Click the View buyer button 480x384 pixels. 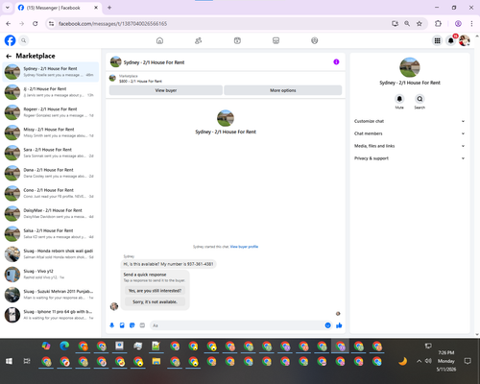pyautogui.click(x=166, y=90)
